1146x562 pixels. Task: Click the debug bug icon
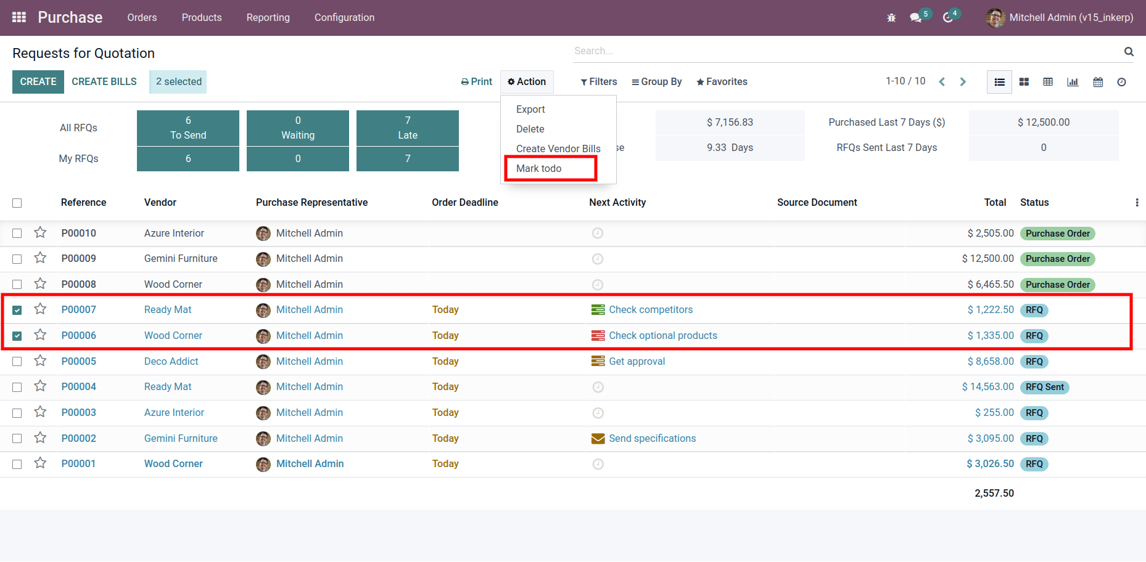891,18
